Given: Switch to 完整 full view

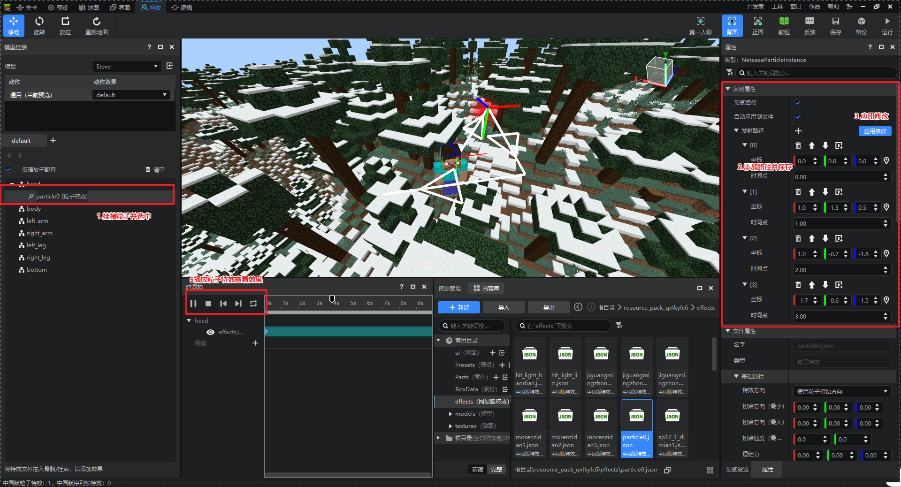Looking at the screenshot, I should pyautogui.click(x=496, y=469).
